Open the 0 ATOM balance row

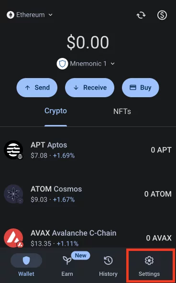coord(88,194)
